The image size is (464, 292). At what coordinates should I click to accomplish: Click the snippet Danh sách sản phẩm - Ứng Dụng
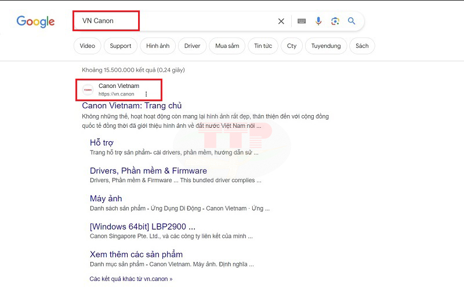coord(180,208)
